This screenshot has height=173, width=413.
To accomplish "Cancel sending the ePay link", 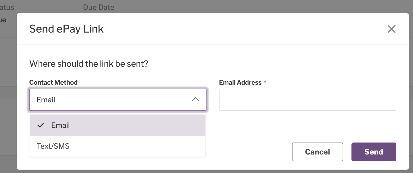I will pos(317,152).
